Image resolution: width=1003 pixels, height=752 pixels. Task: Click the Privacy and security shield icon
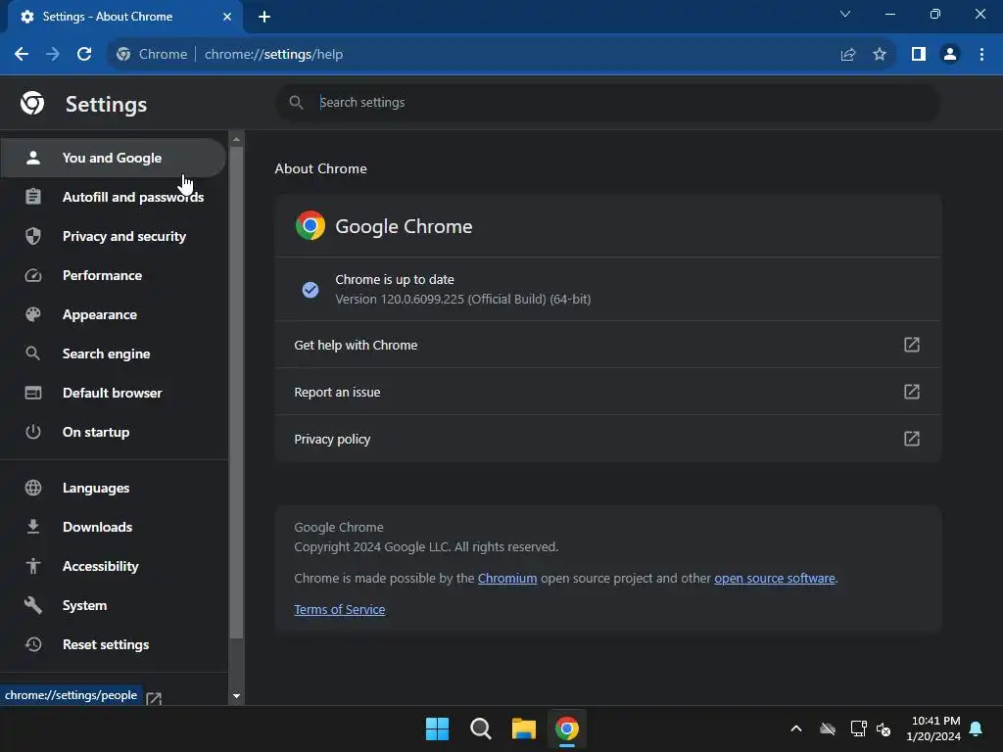33,237
